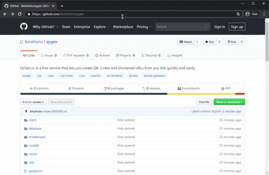The height and width of the screenshot is (175, 269).
Task: Click the Find file button
Action: tap(204, 102)
